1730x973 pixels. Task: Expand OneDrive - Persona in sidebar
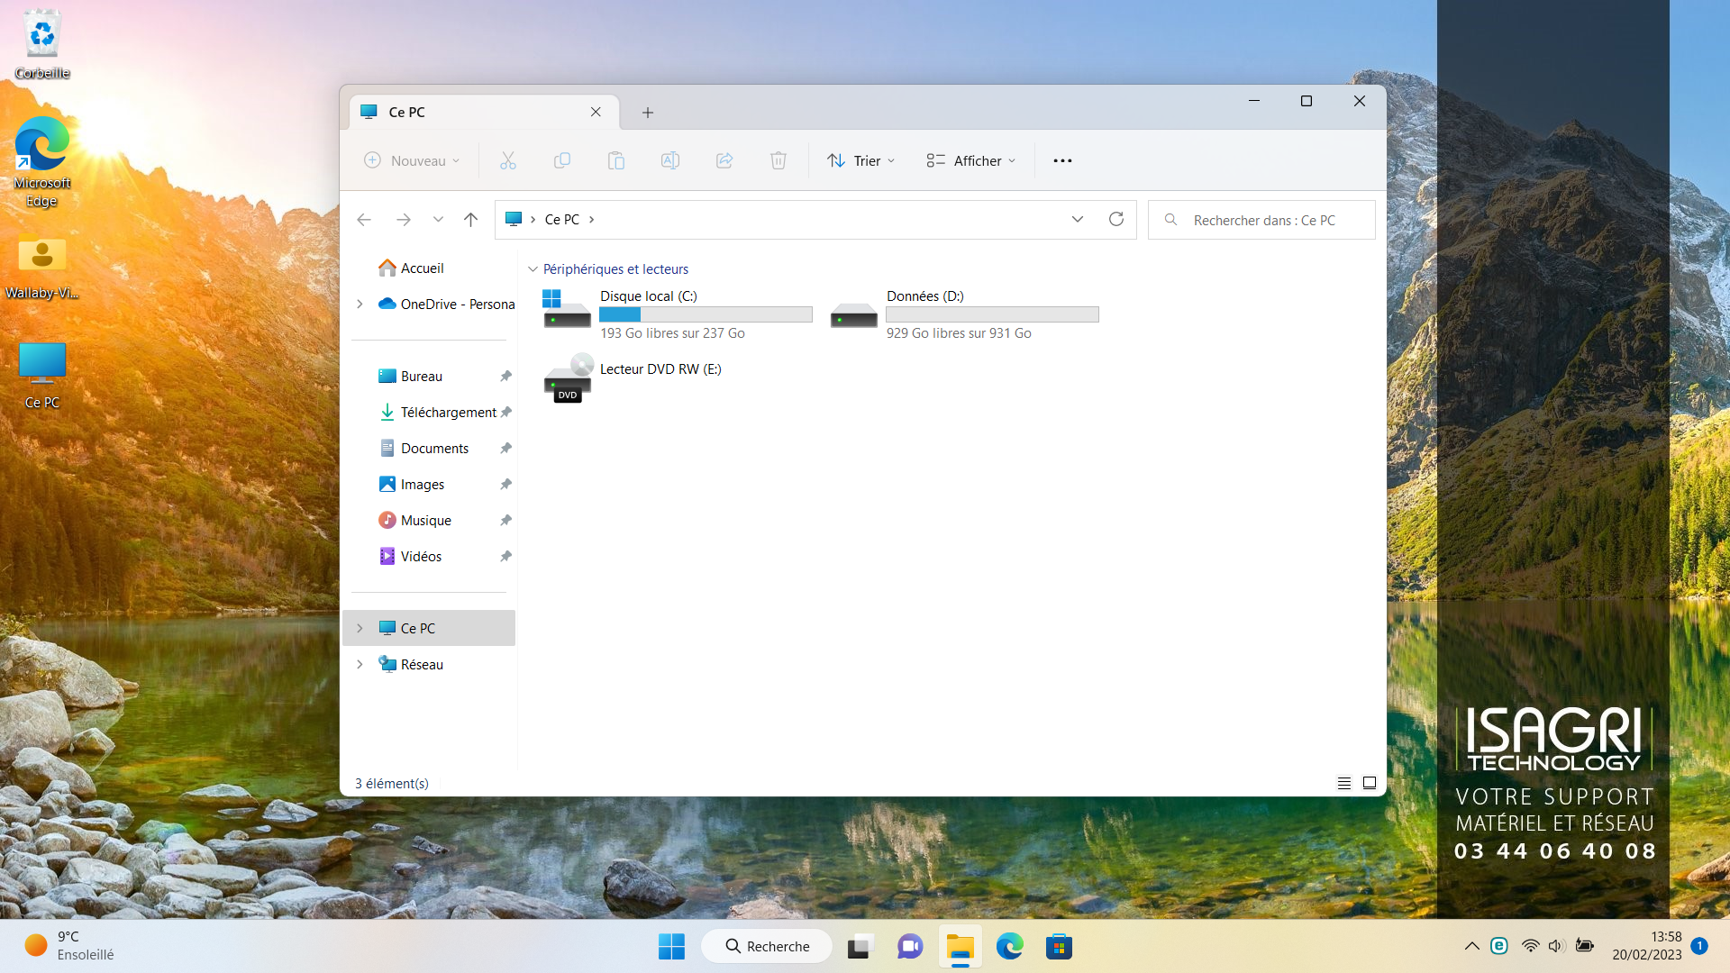point(360,304)
